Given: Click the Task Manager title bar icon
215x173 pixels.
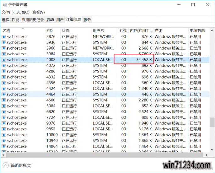Looking at the screenshot, I should (x=5, y=5).
